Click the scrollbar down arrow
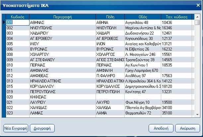 197,115
